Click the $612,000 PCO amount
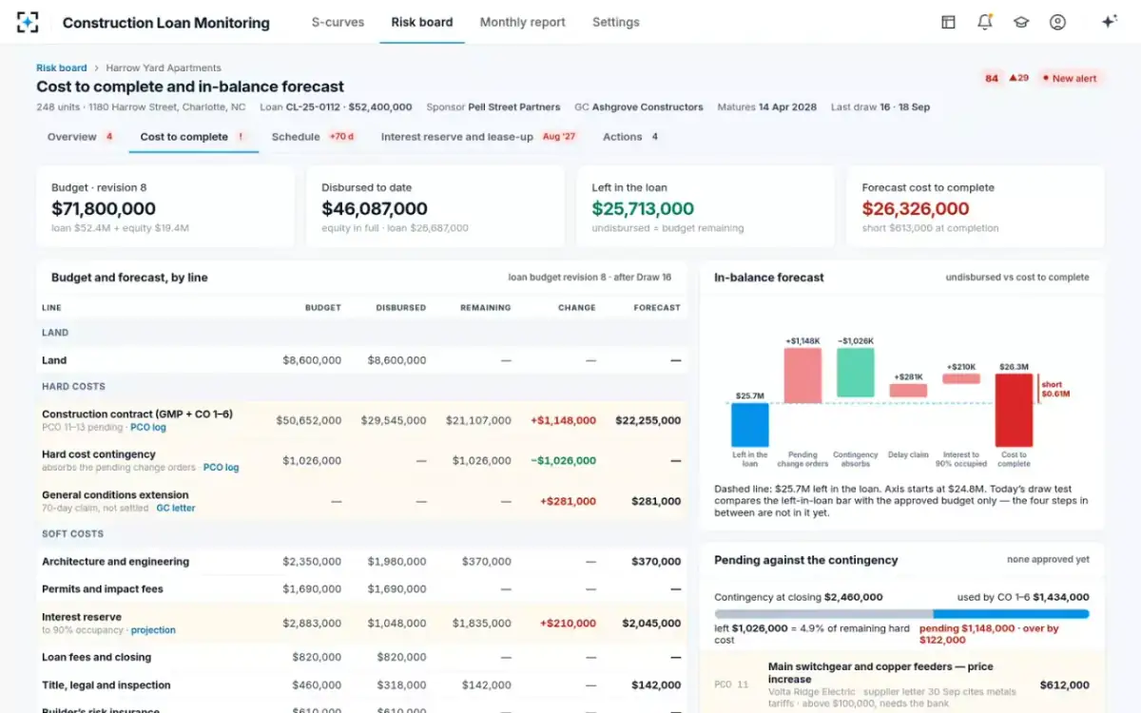Viewport: 1141px width, 713px height. click(1065, 684)
